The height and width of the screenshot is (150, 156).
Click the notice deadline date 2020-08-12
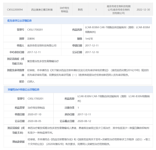click(x=84, y=121)
